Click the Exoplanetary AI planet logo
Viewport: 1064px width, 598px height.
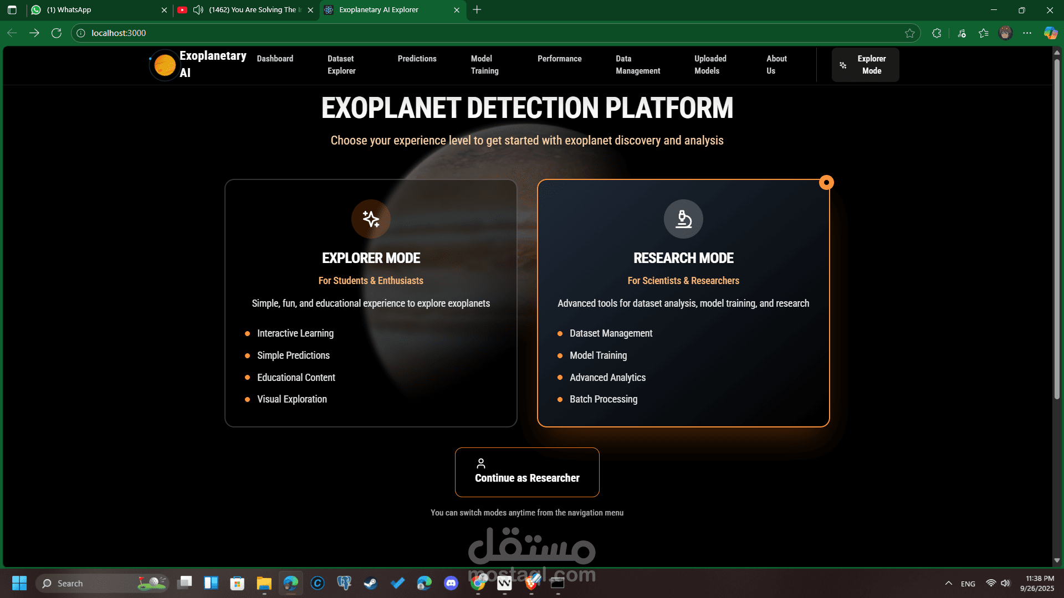pyautogui.click(x=164, y=65)
